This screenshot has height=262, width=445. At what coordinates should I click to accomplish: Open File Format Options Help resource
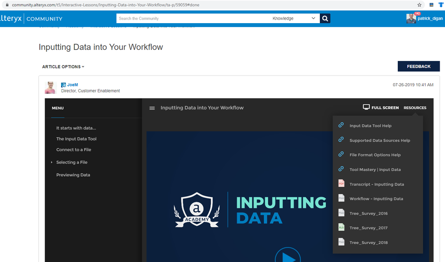click(375, 155)
